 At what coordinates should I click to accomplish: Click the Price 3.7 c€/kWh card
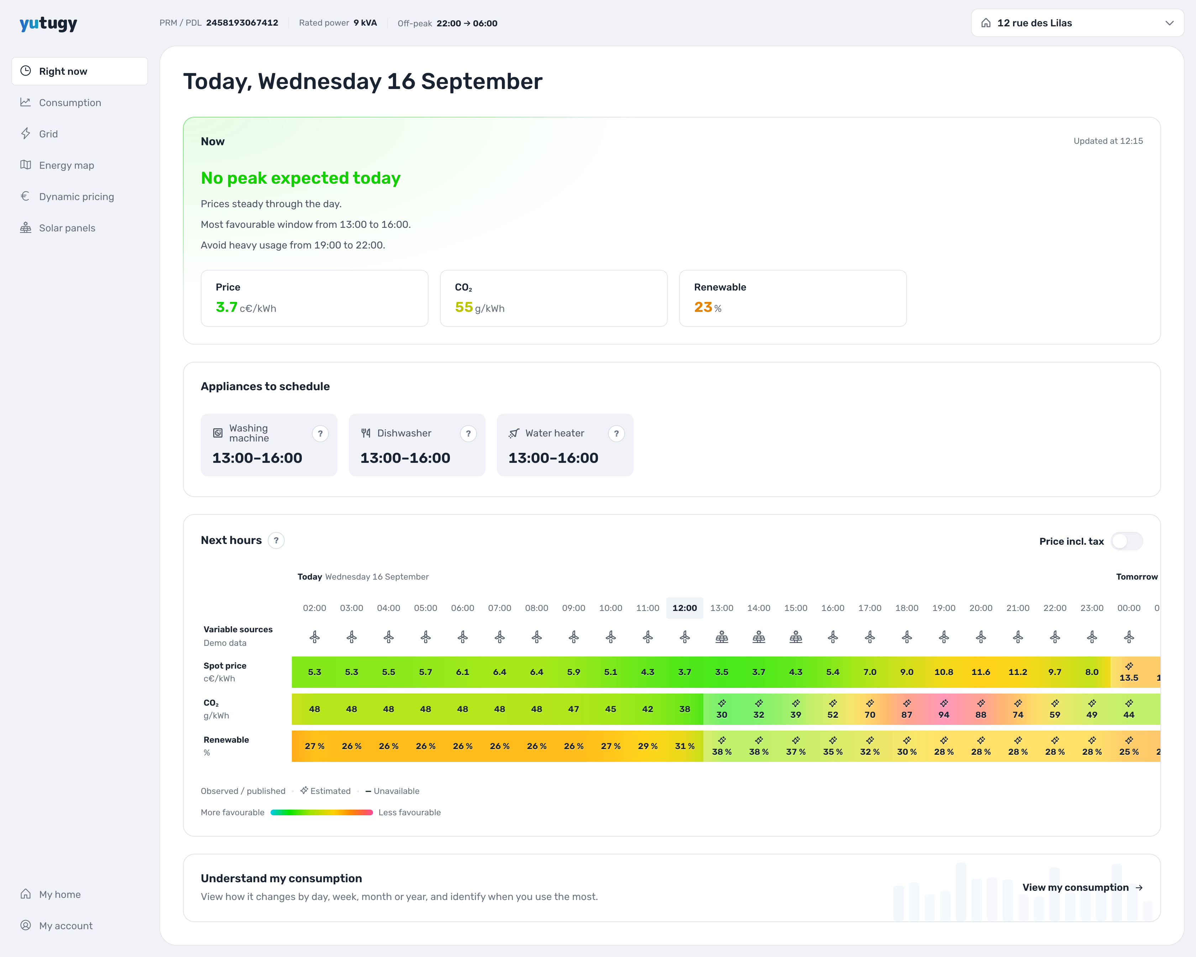(315, 298)
